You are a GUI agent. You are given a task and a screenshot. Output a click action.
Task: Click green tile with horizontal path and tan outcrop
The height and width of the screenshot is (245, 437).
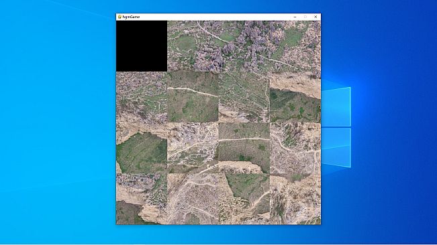click(x=244, y=149)
